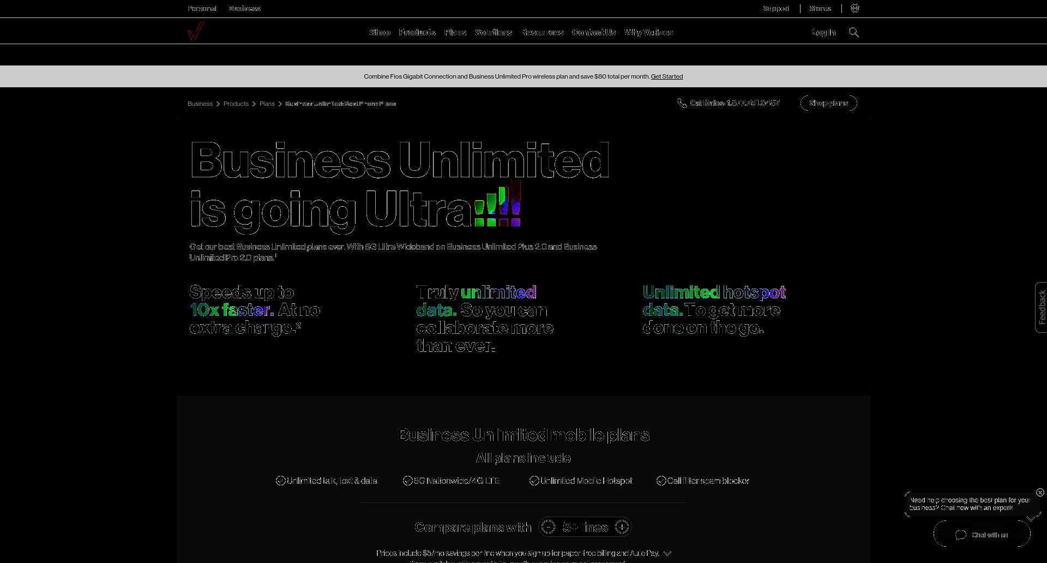Open the Shop menu
This screenshot has height=563, width=1047.
pos(380,33)
